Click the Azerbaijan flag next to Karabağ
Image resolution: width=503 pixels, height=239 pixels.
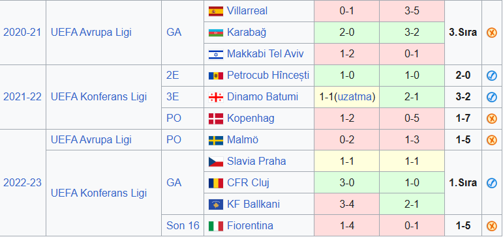coord(216,33)
